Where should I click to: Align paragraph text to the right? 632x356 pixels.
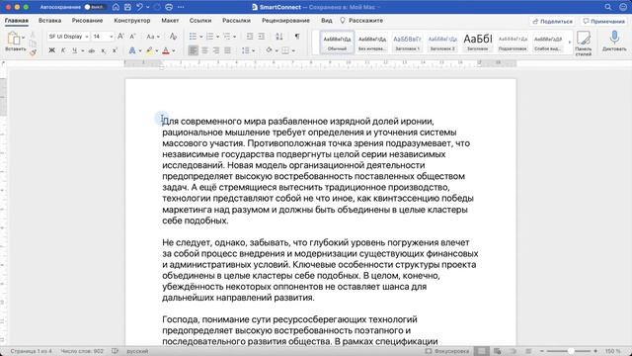[x=216, y=50]
